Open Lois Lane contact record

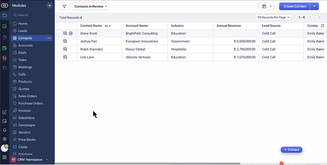(87, 57)
